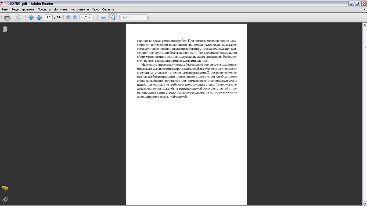Toggle the fit one full page icon
This screenshot has width=367, height=206.
point(113,17)
